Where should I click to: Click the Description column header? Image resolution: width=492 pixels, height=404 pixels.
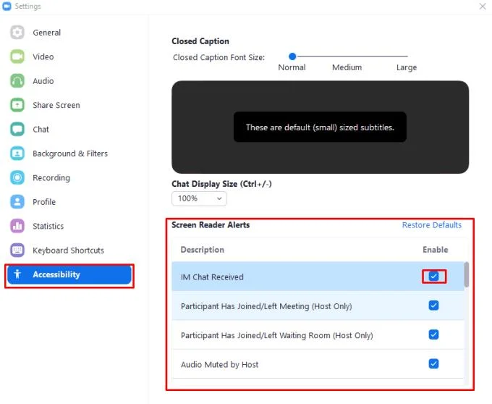203,250
